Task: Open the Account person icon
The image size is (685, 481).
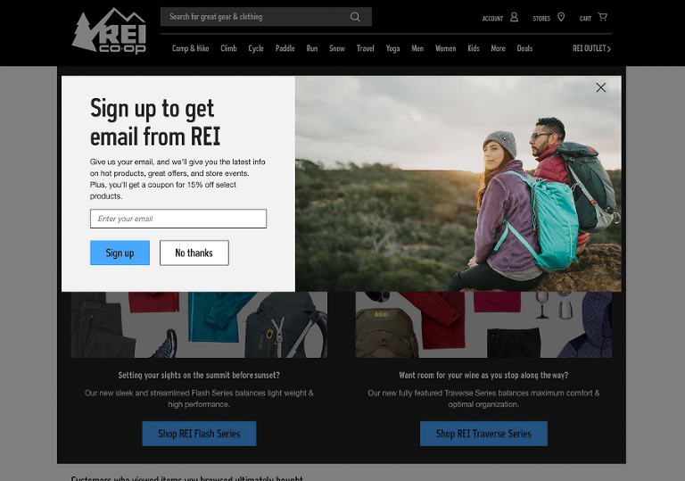Action: tap(514, 17)
